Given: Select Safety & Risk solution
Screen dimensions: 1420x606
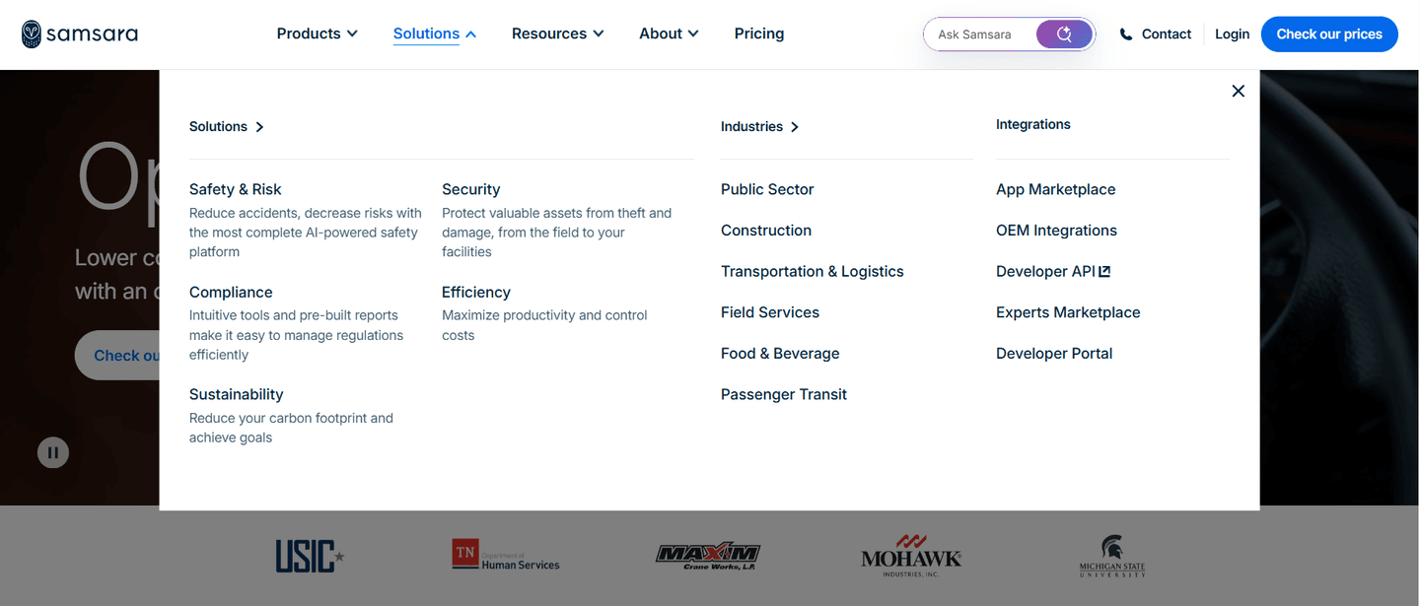Looking at the screenshot, I should (235, 189).
